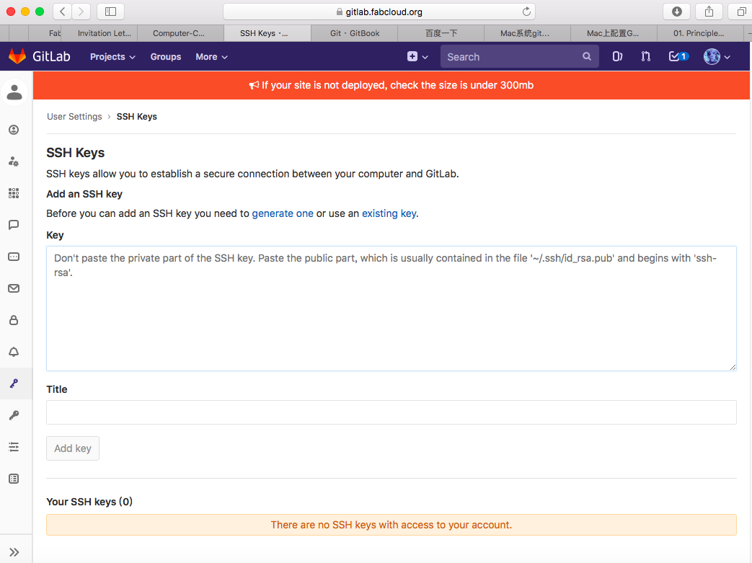Click the User Settings breadcrumb
The height and width of the screenshot is (563, 752).
point(74,117)
